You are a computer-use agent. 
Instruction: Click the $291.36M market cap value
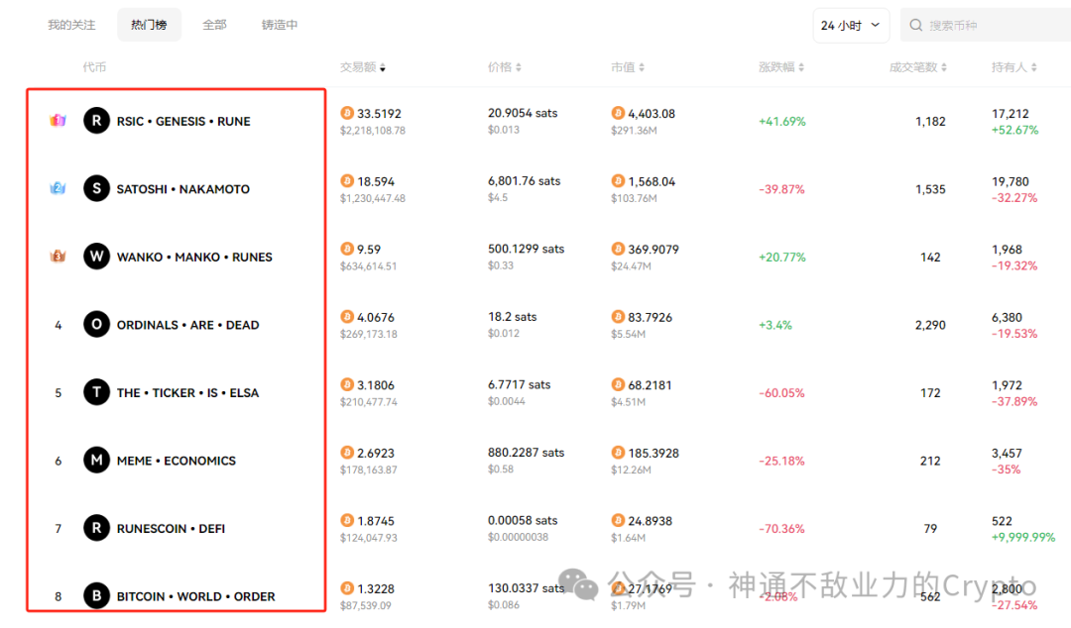click(x=634, y=130)
